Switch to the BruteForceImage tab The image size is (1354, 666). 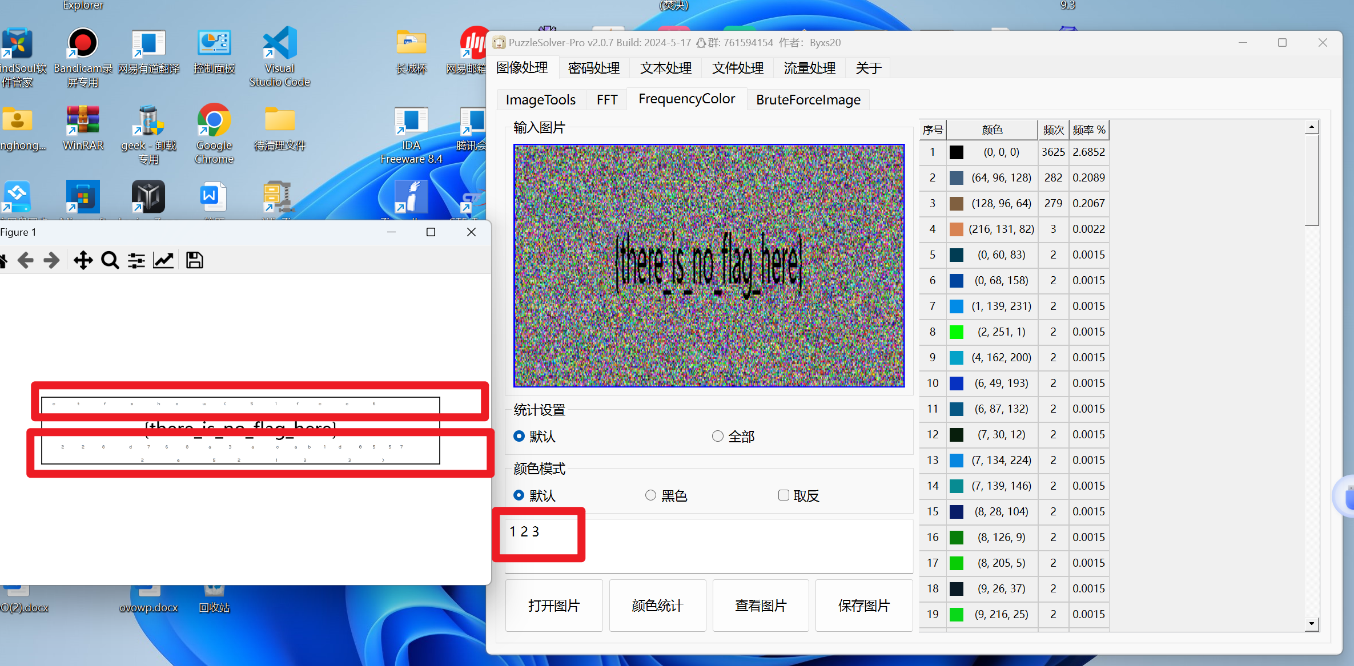click(x=807, y=100)
